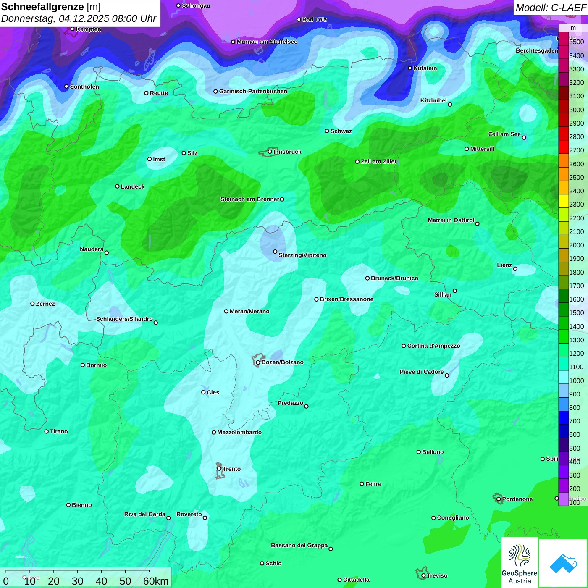Click the Pieve di Cadore label
The image size is (588, 588).
click(422, 372)
